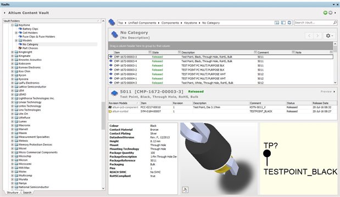Select row CMP-1672-00004-2
Viewport: 340px width, 197px height.
point(221,74)
